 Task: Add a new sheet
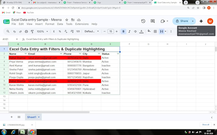tap(11, 117)
